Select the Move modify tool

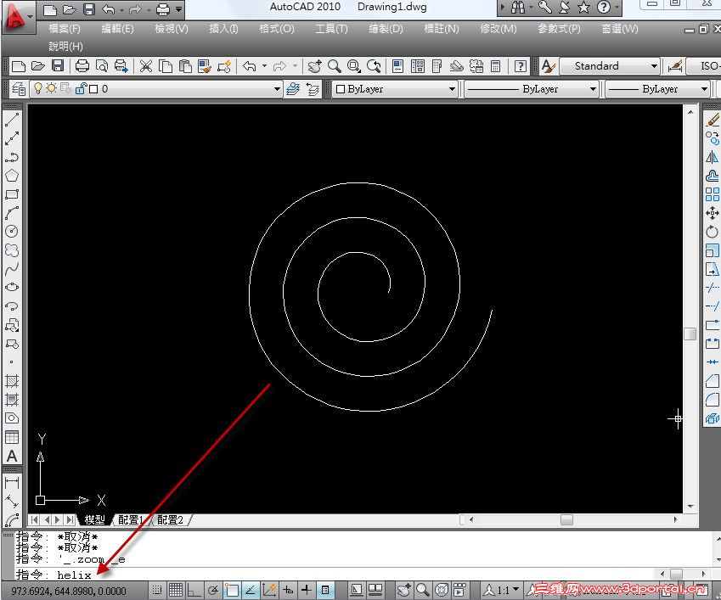(713, 213)
